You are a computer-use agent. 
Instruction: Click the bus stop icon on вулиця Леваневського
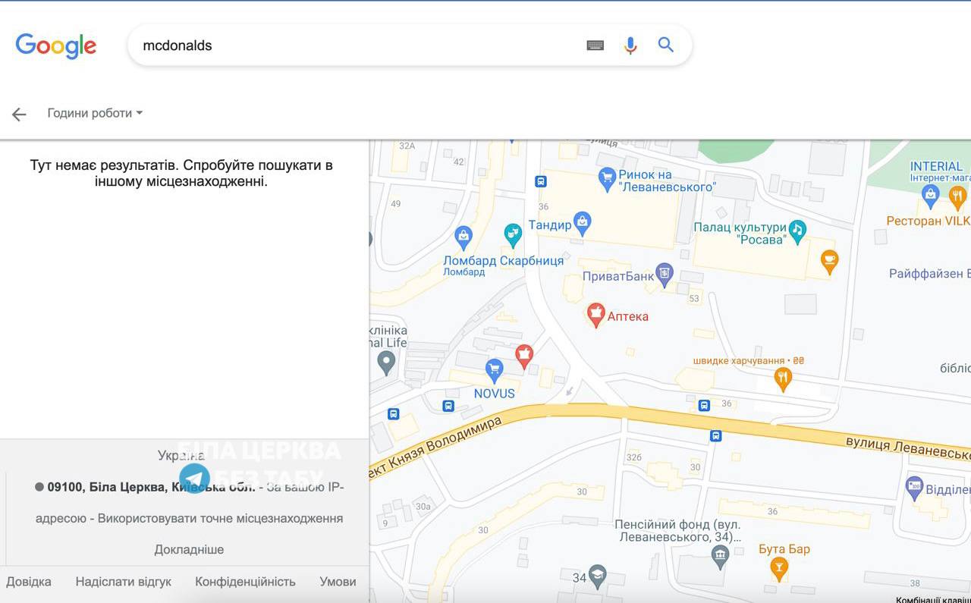tap(715, 435)
